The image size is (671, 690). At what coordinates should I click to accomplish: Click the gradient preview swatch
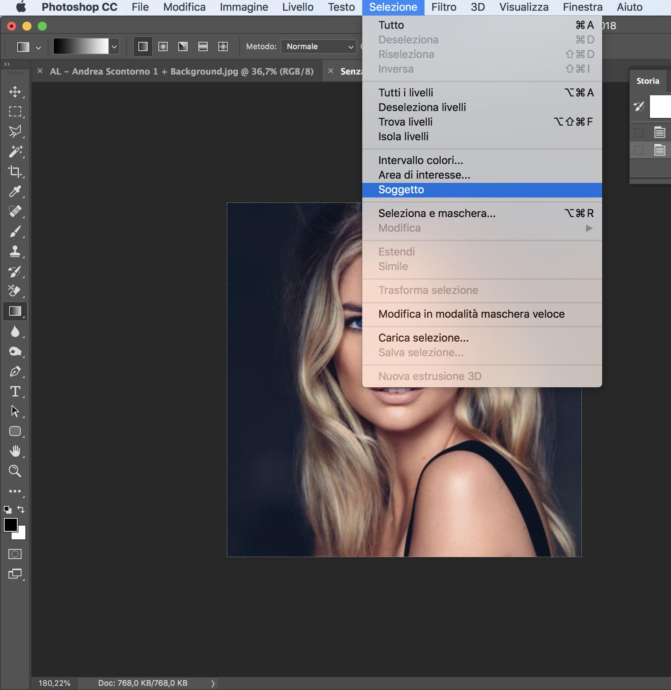pyautogui.click(x=81, y=46)
